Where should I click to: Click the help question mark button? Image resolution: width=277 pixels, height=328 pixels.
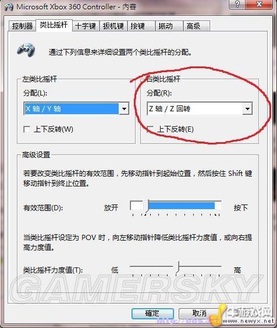click(x=237, y=4)
